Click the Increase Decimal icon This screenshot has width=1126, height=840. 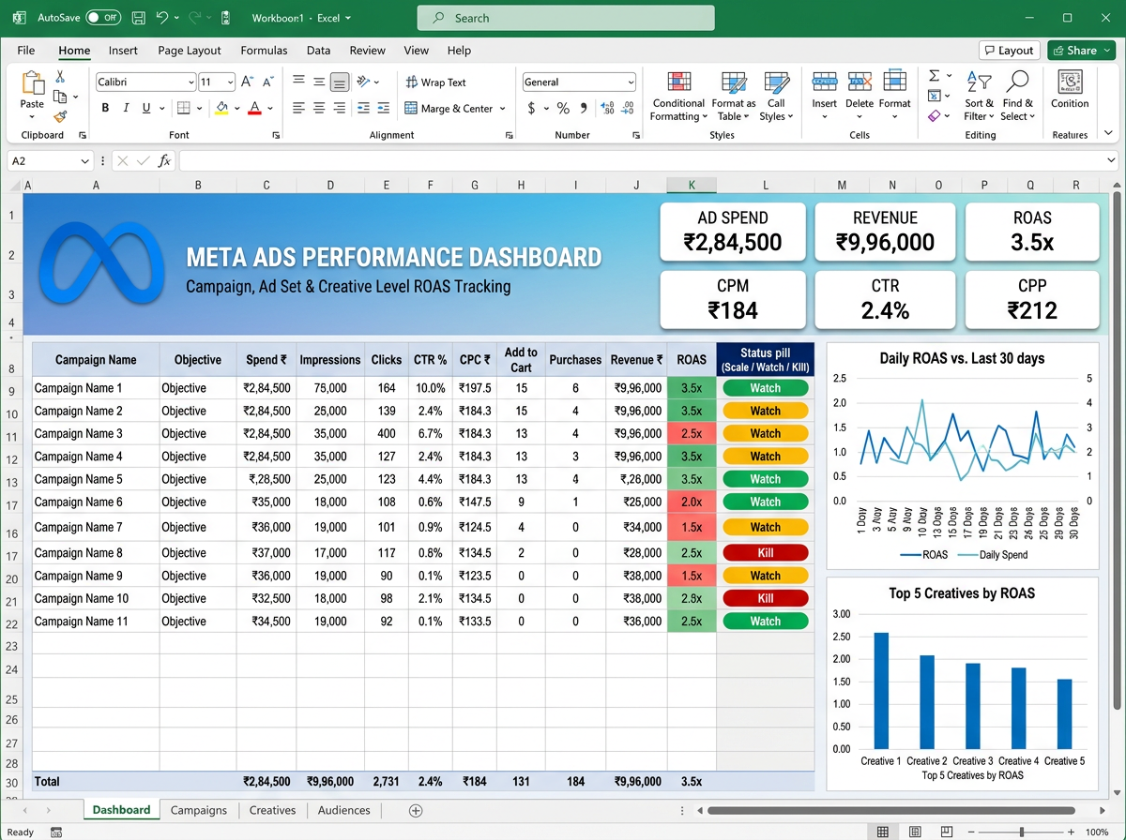[606, 109]
